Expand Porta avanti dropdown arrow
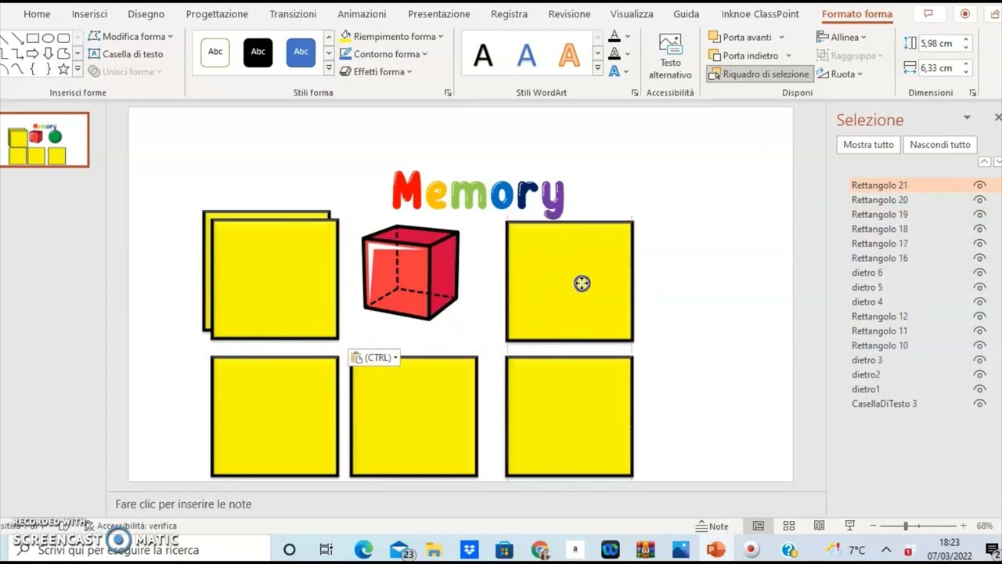This screenshot has width=1002, height=564. (x=781, y=38)
